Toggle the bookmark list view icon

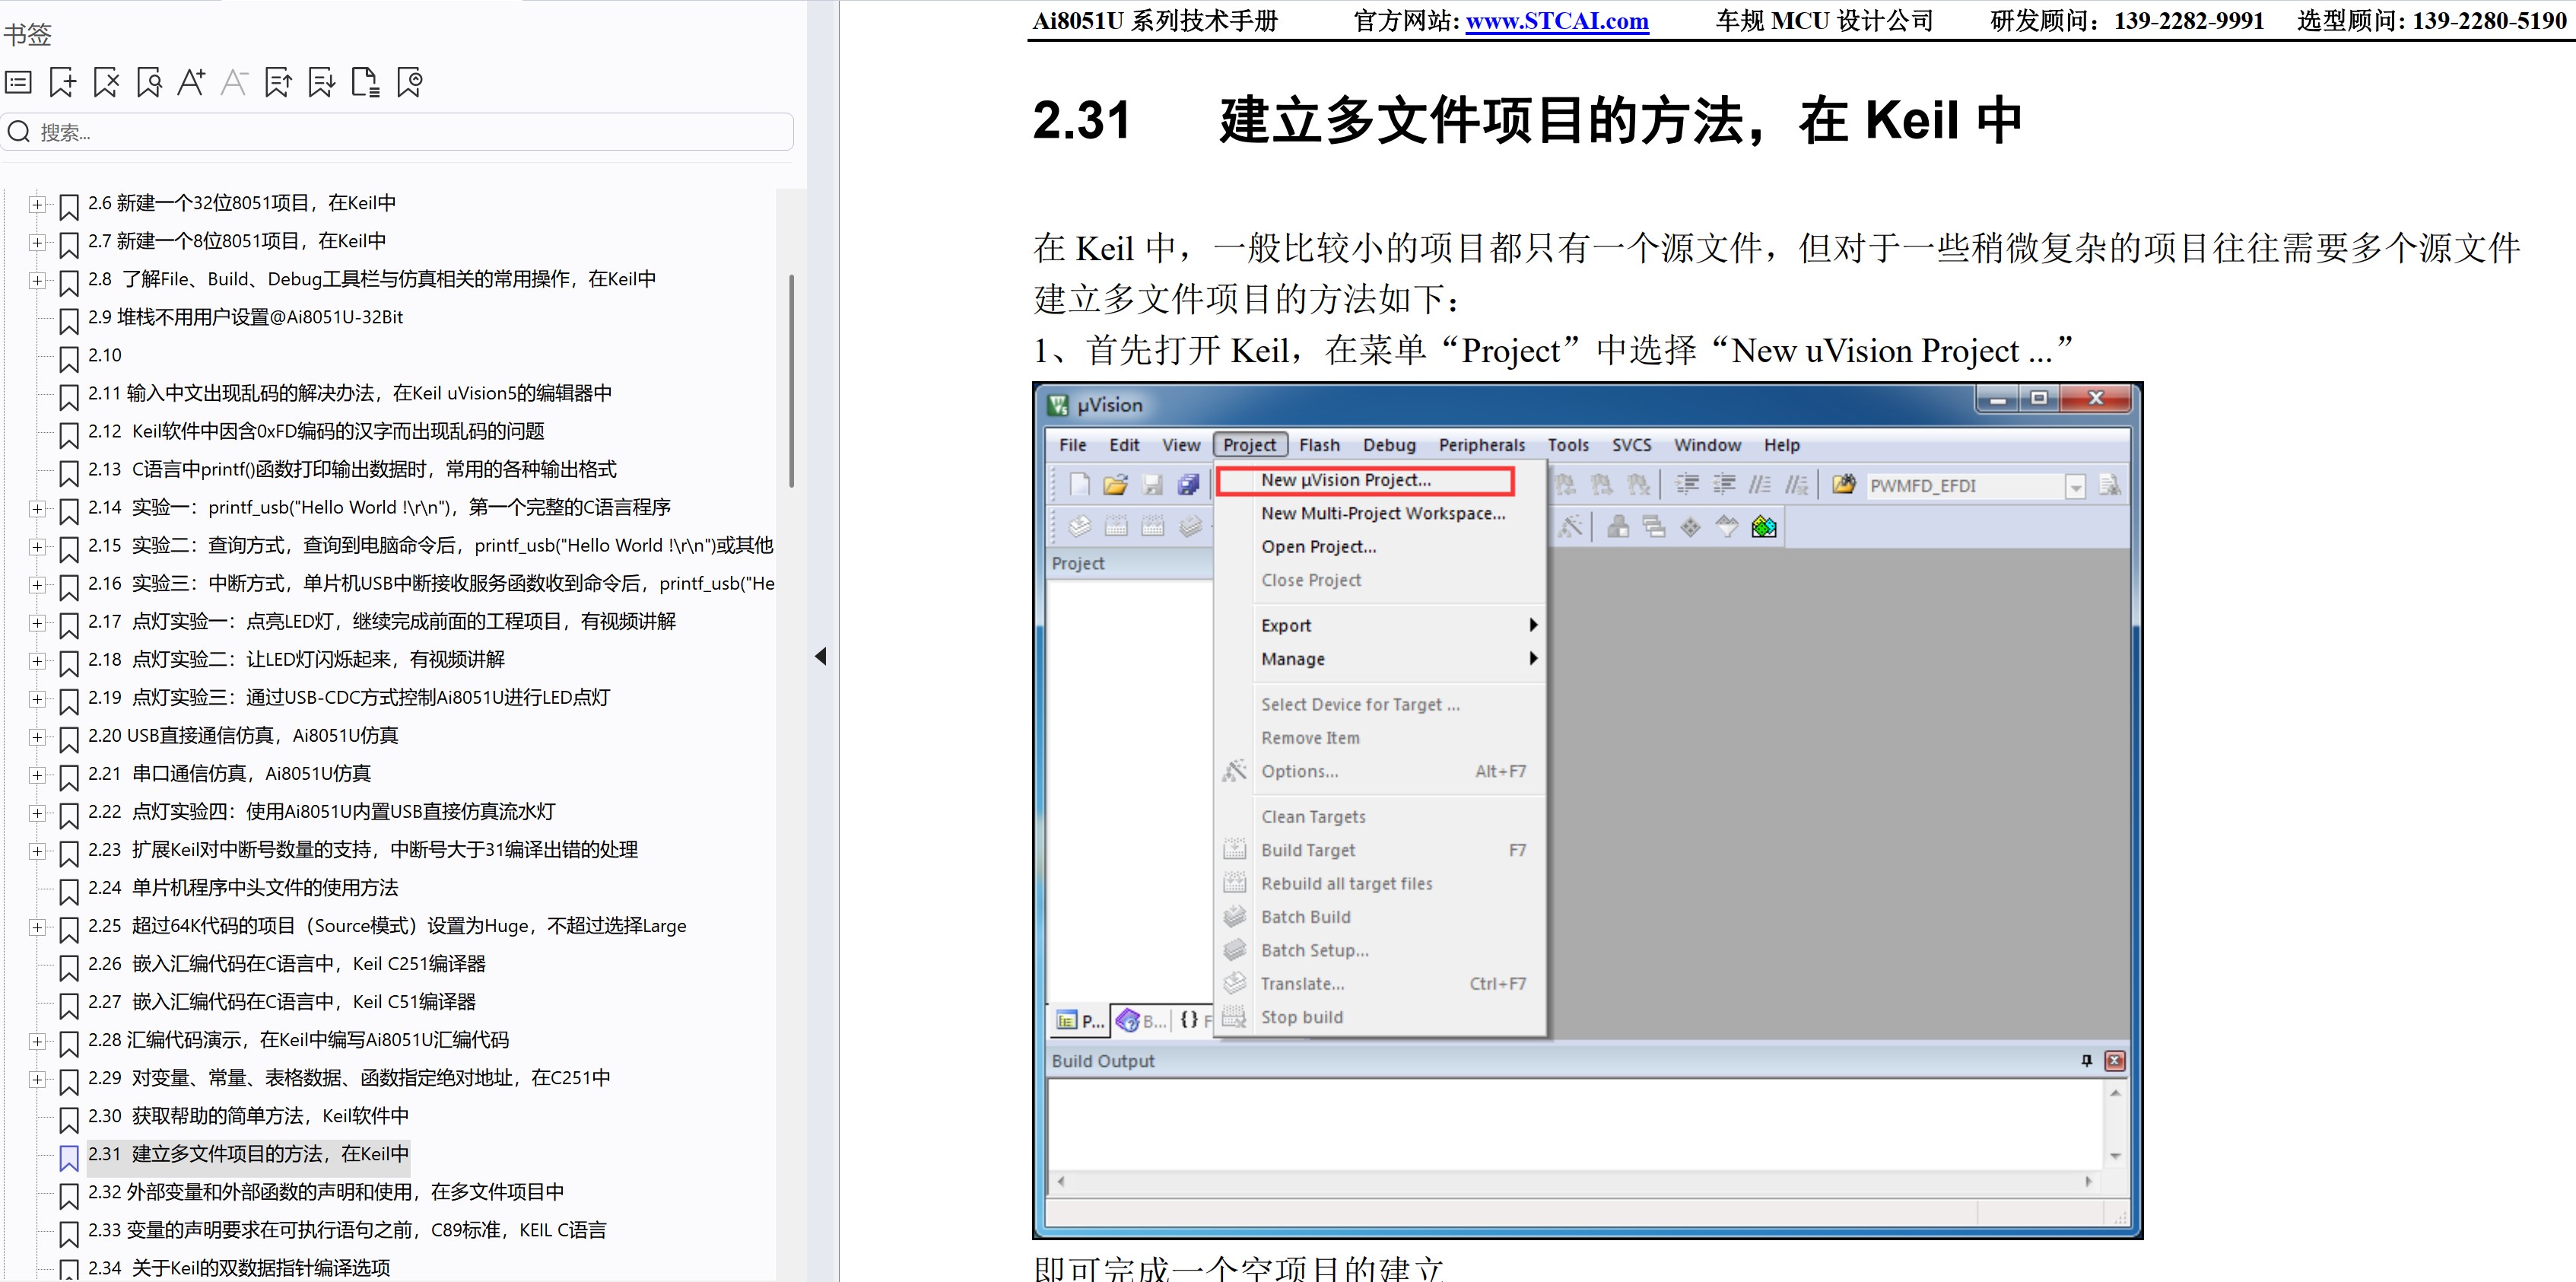point(17,82)
